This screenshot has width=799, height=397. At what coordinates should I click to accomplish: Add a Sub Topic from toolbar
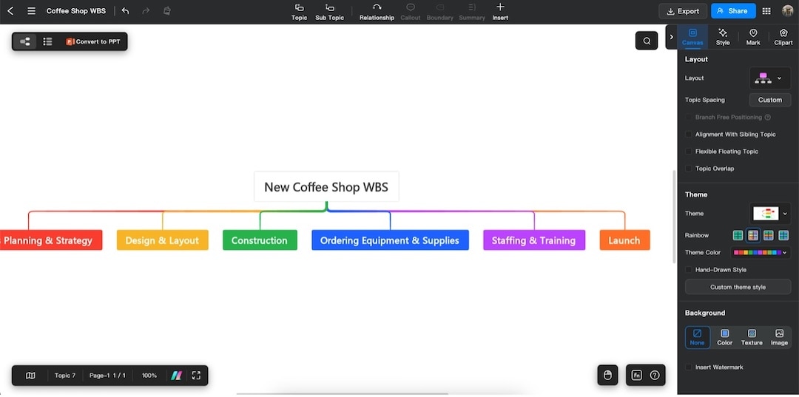coord(330,12)
